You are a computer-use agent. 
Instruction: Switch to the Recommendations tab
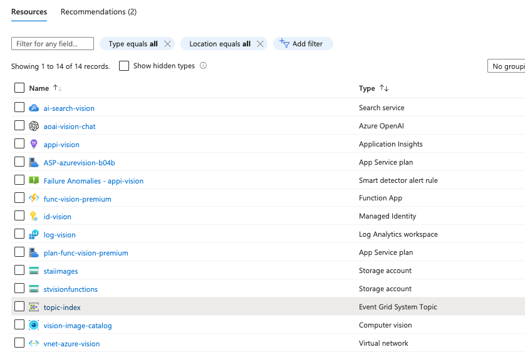point(98,12)
